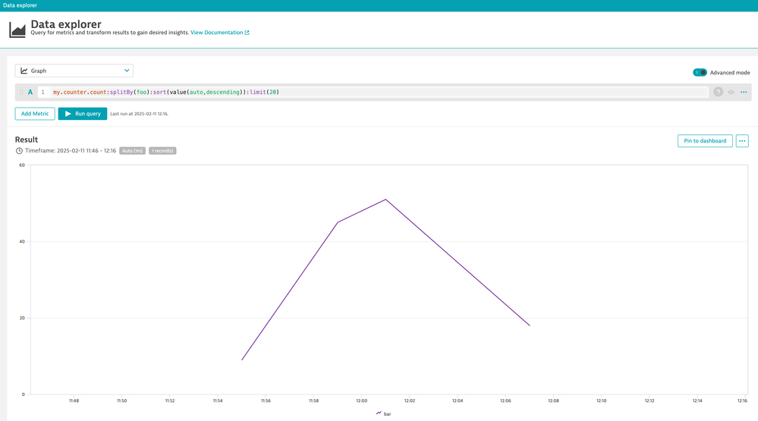The height and width of the screenshot is (421, 758).
Task: Click the Data explorer chart logo icon
Action: [x=17, y=30]
